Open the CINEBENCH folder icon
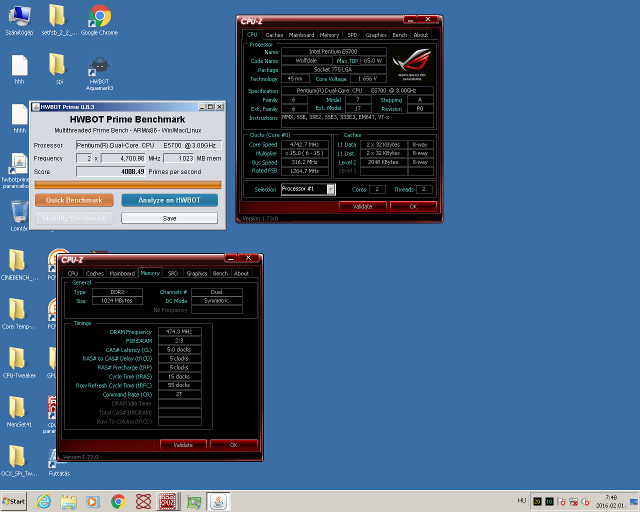 (x=19, y=265)
